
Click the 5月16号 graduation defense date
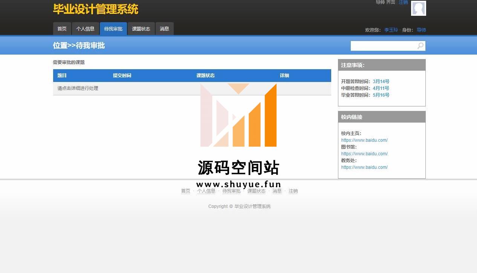381,95
